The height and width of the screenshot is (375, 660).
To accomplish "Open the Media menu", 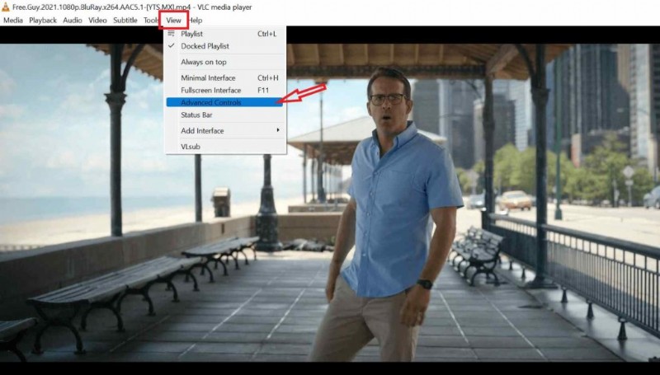I will [x=13, y=20].
